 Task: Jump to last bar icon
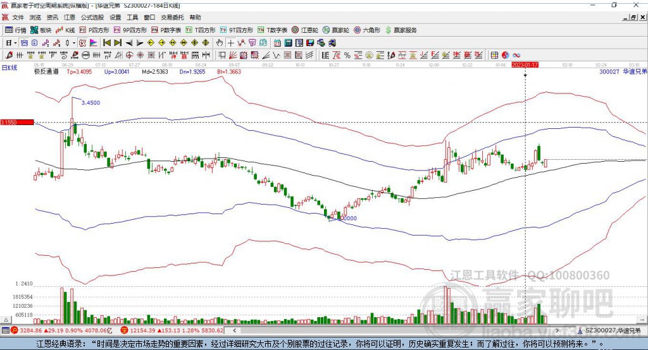tap(118, 43)
